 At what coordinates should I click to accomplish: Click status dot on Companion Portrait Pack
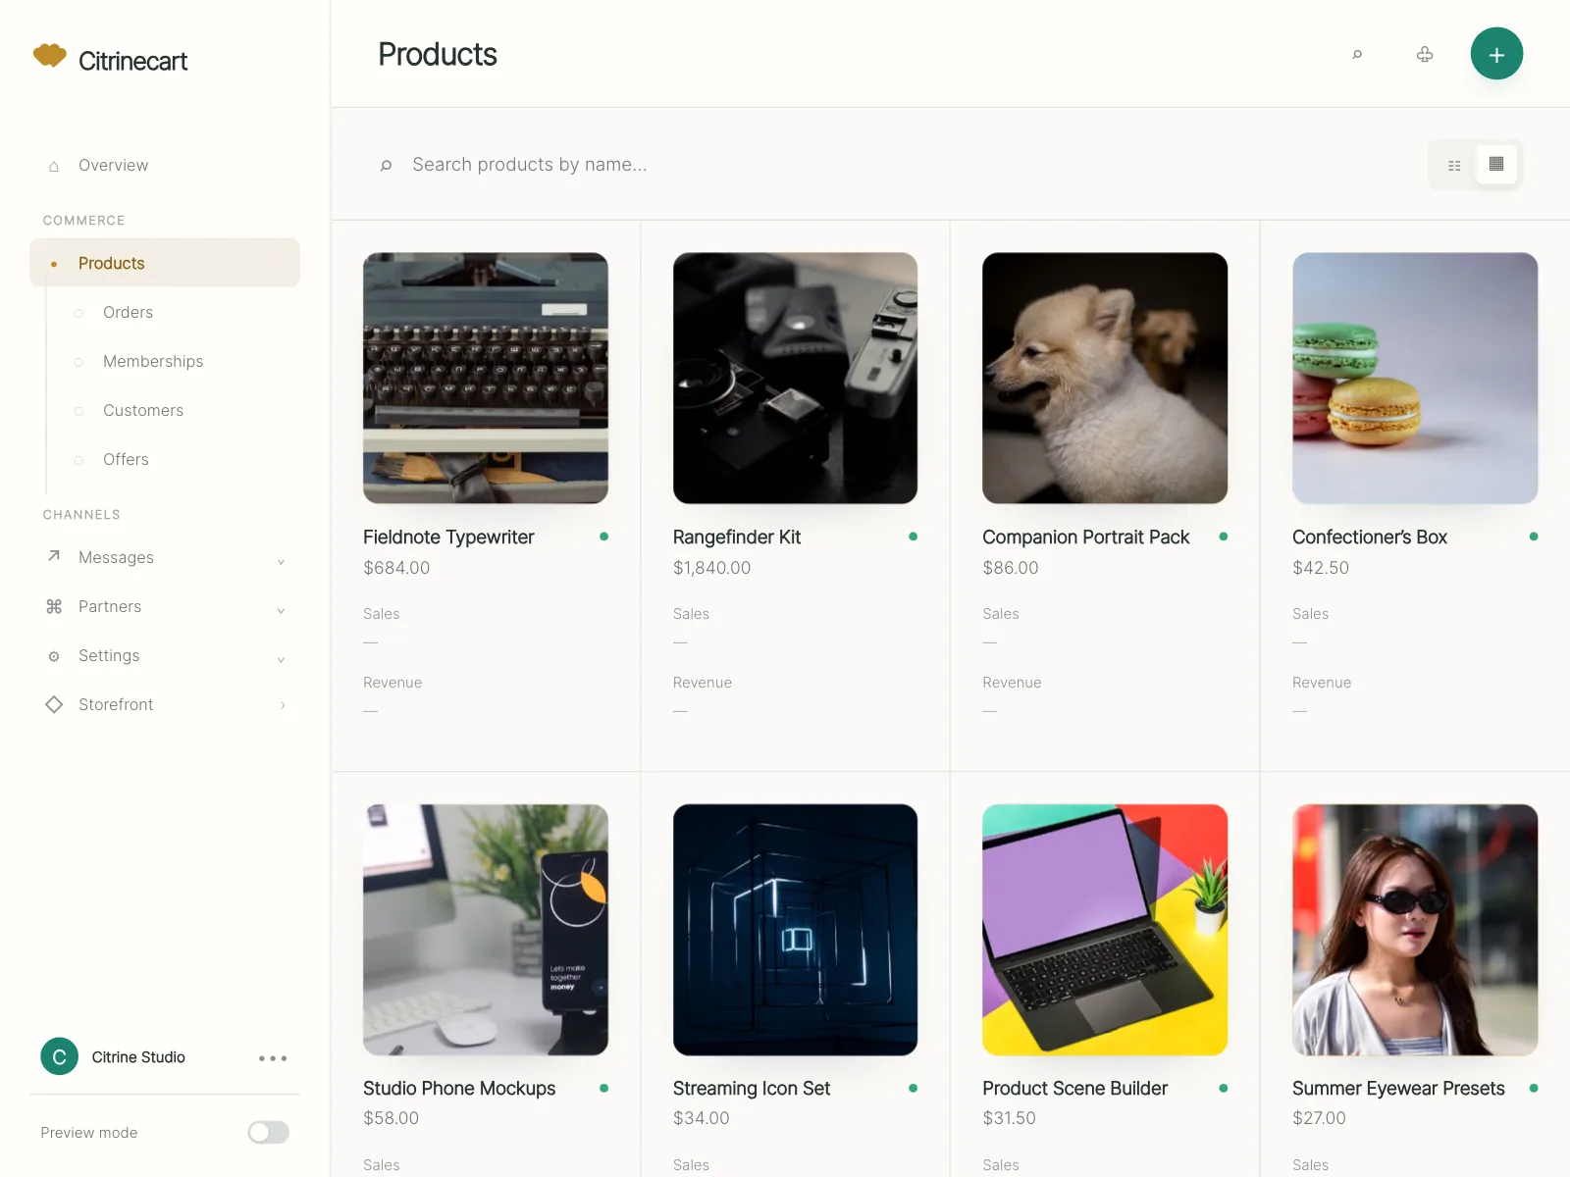(1224, 537)
